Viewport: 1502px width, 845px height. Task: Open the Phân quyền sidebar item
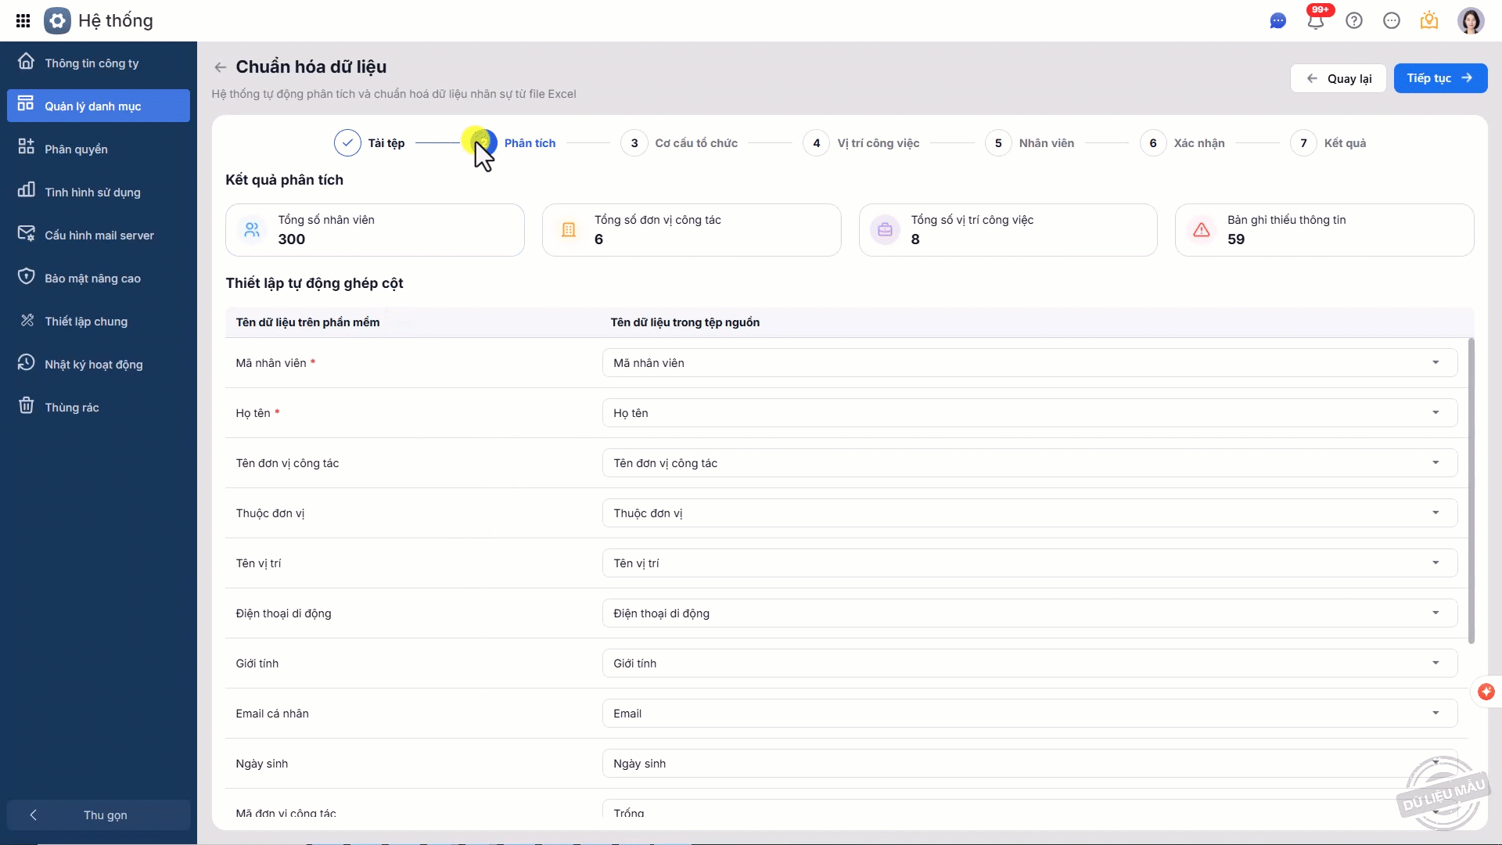76,149
